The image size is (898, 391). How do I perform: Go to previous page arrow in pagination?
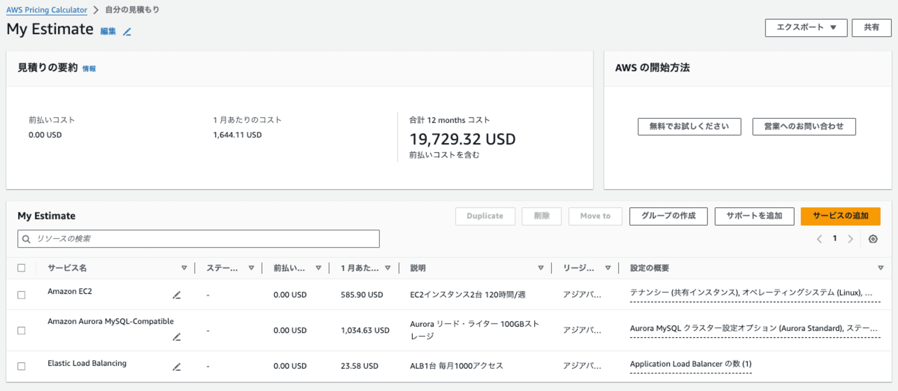coord(819,239)
